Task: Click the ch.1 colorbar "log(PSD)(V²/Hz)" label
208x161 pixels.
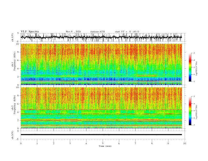Action: coord(196,69)
